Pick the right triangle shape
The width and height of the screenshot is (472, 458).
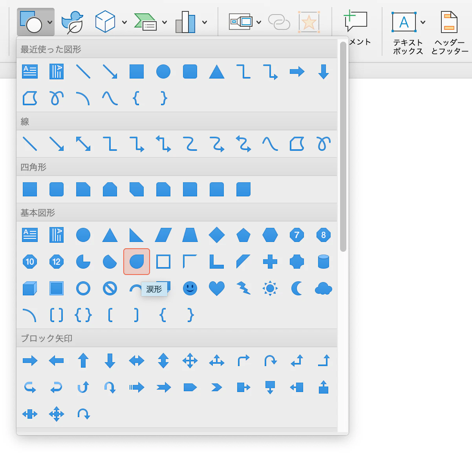click(x=136, y=235)
